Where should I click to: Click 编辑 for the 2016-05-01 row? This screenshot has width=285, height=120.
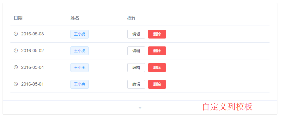[136, 84]
